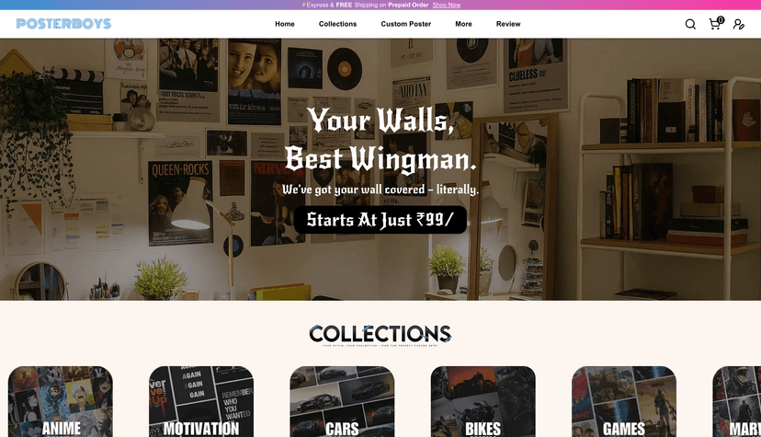Open the Bikes collection thumbnail
The height and width of the screenshot is (437, 761).
483,401
